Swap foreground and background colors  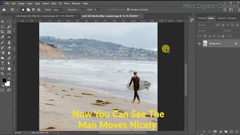click(x=9, y=79)
